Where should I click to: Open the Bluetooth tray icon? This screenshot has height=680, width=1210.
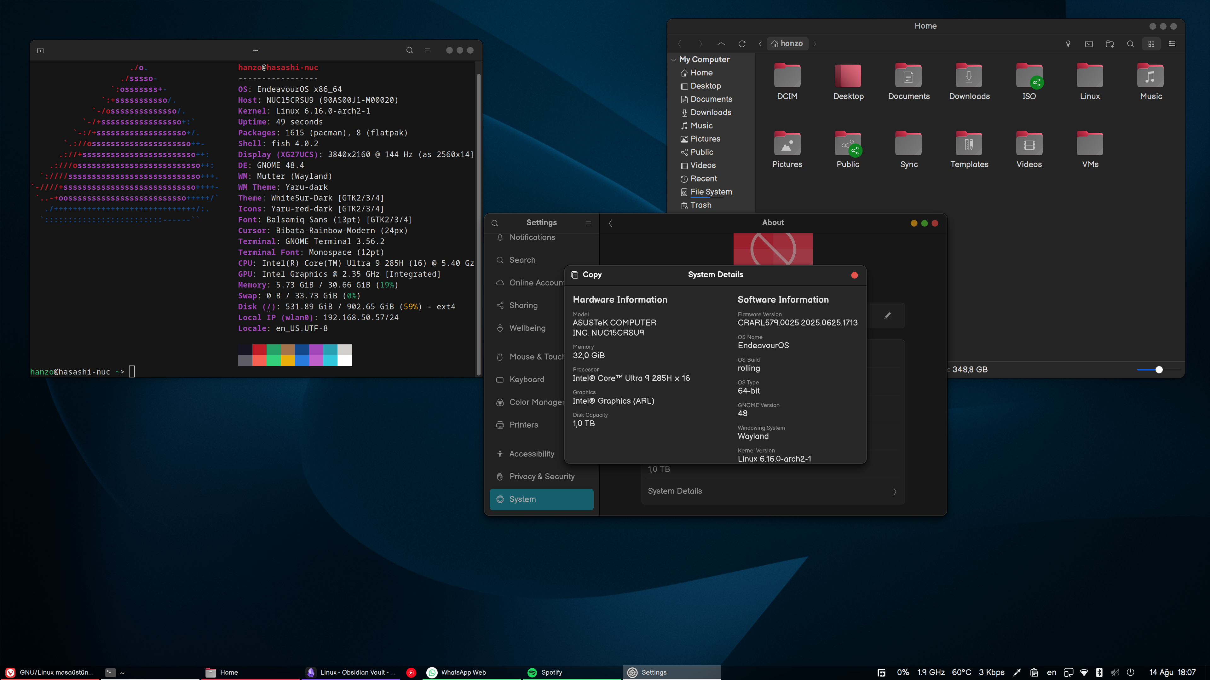1099,672
